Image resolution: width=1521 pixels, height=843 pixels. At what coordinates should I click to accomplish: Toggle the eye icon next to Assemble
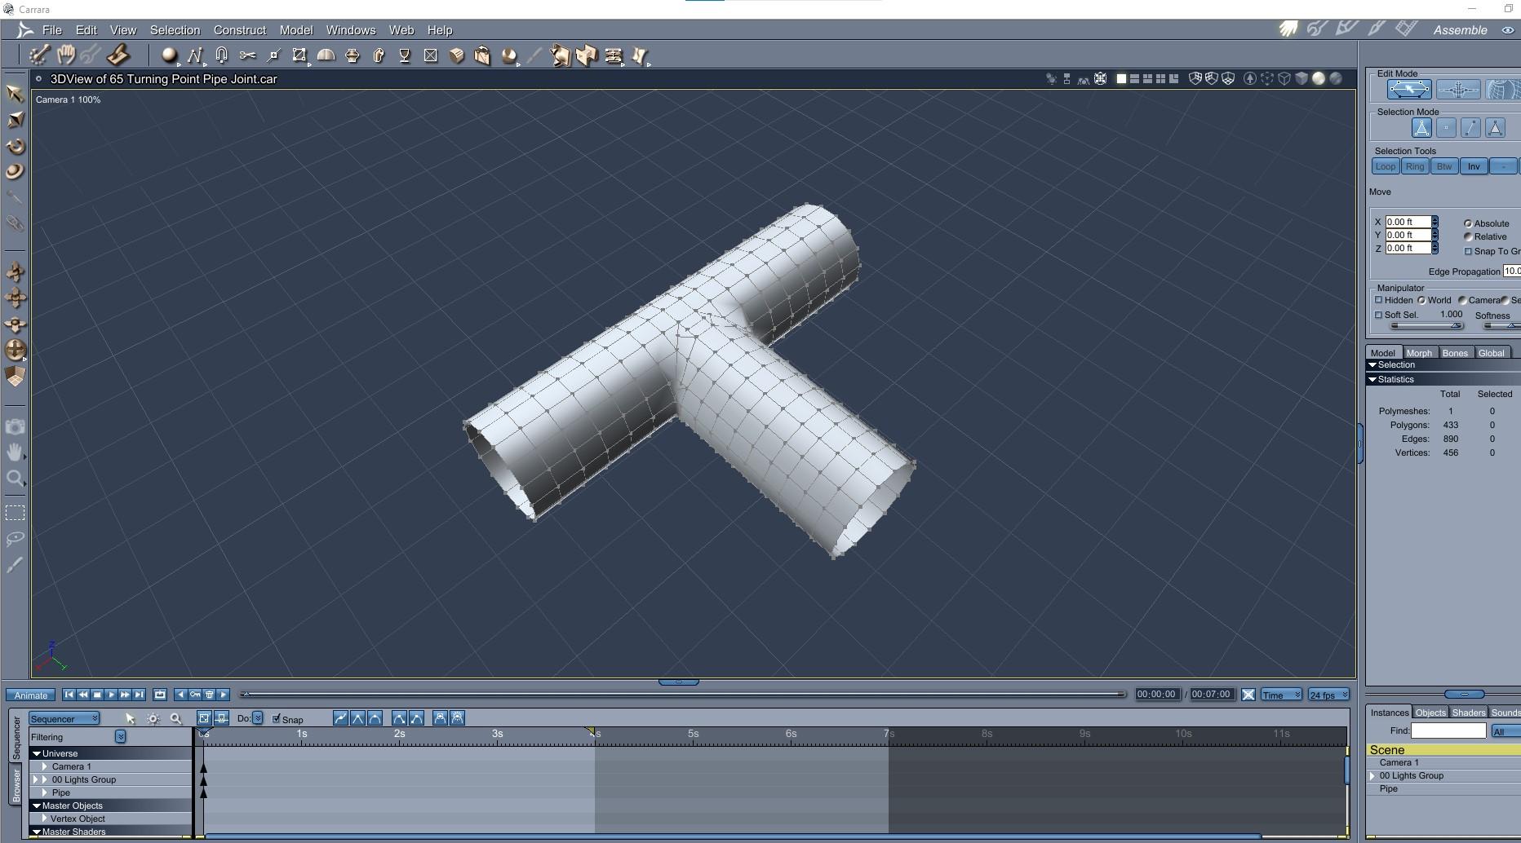coord(1507,30)
